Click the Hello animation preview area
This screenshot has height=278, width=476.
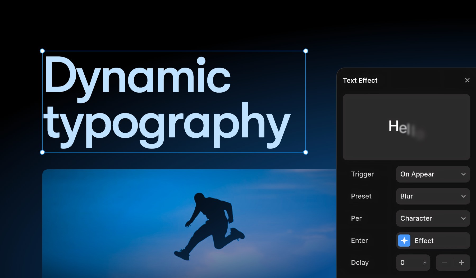[x=406, y=127]
